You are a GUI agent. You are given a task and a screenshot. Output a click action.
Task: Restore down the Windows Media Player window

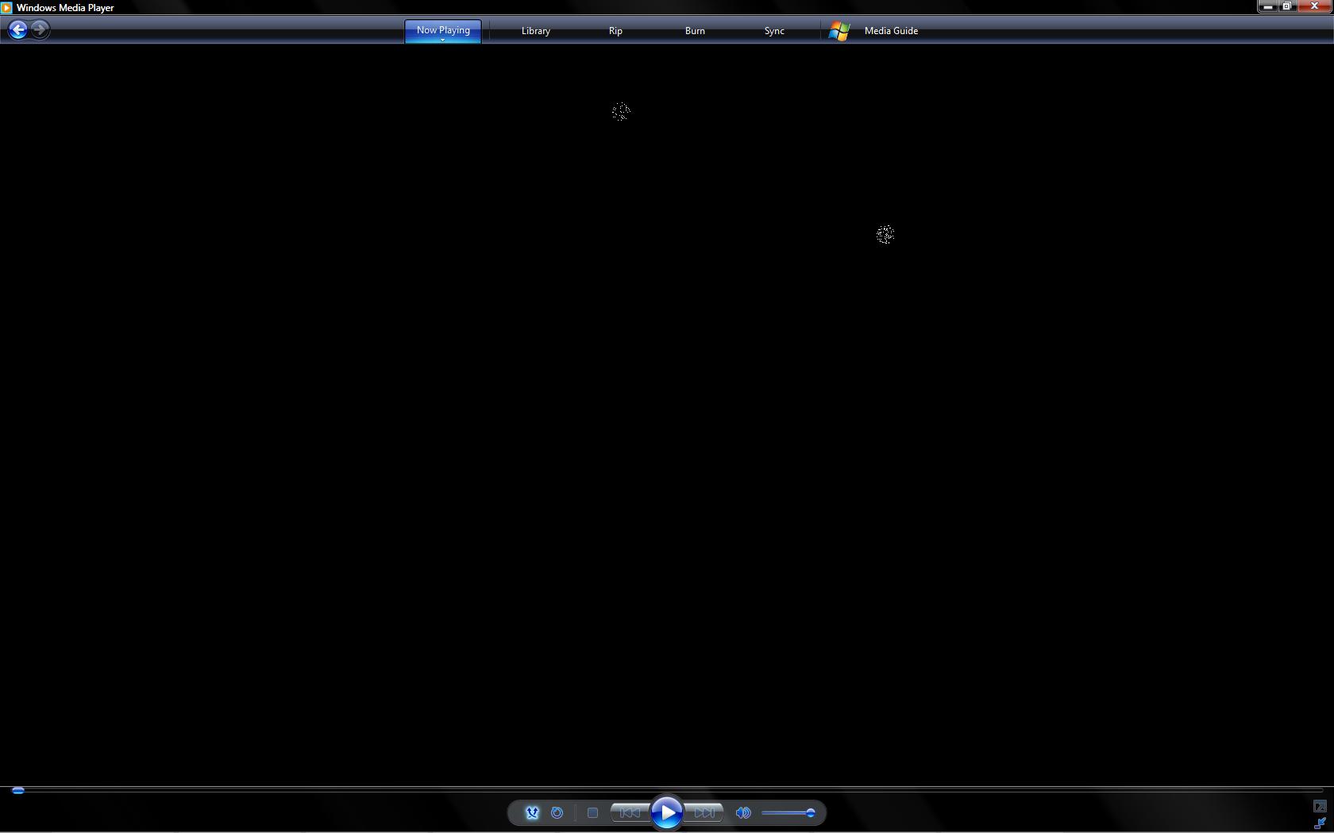click(1287, 6)
